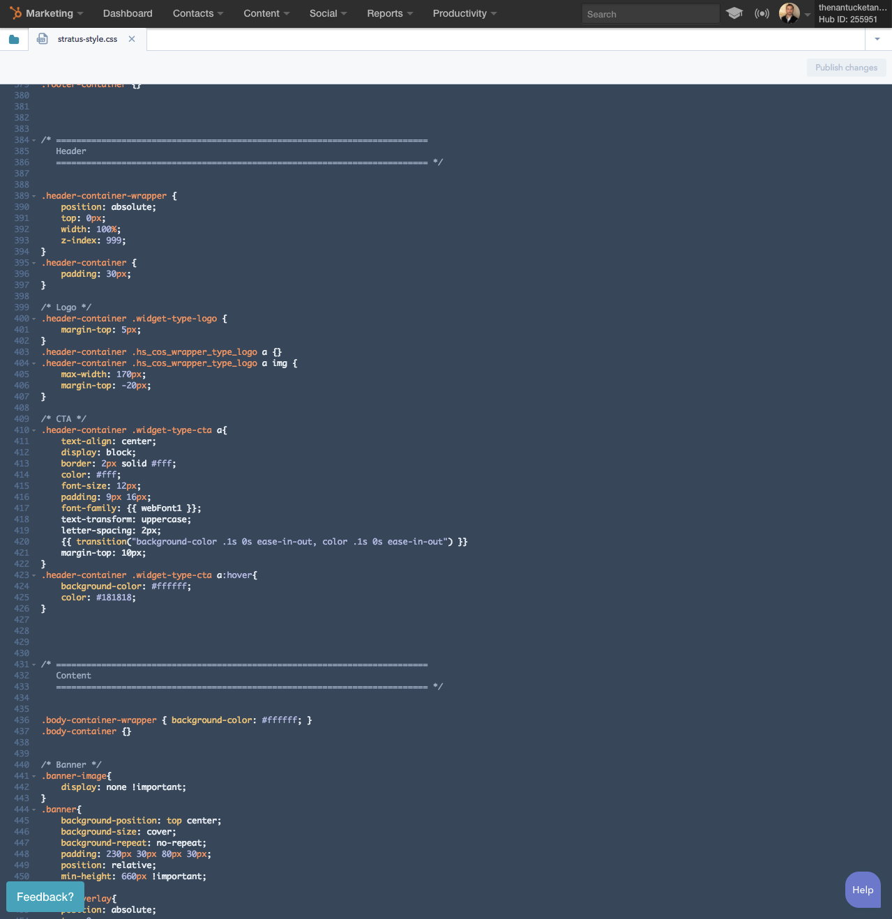
Task: Open the Academy graduation cap icon
Action: [x=734, y=13]
